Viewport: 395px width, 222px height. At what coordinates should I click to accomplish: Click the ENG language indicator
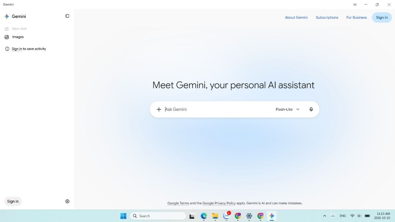click(343, 216)
